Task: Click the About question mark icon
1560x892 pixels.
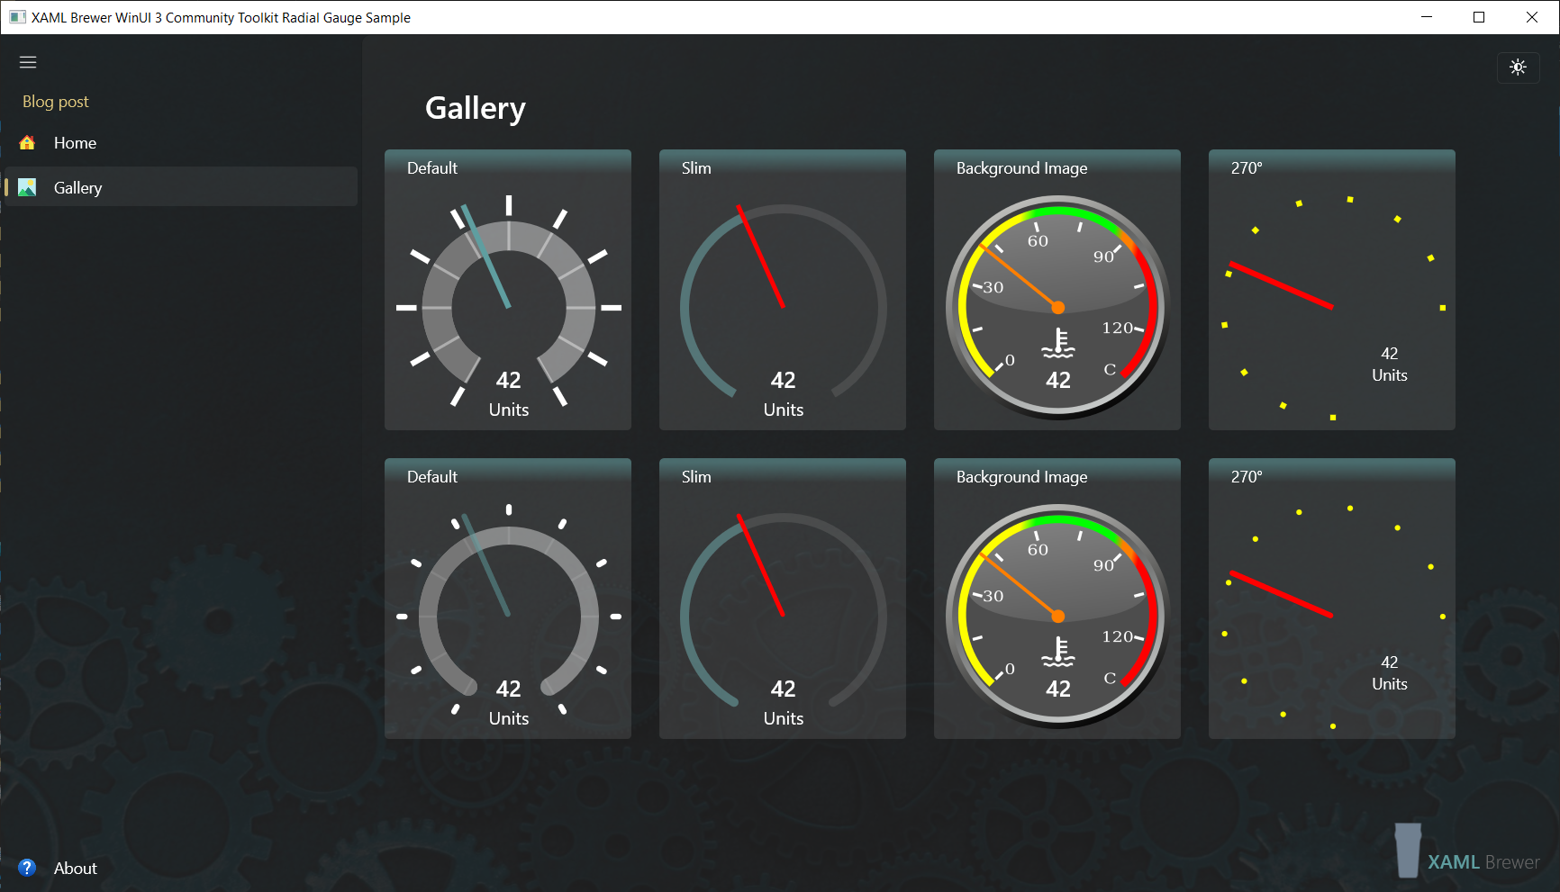Action: click(x=27, y=868)
